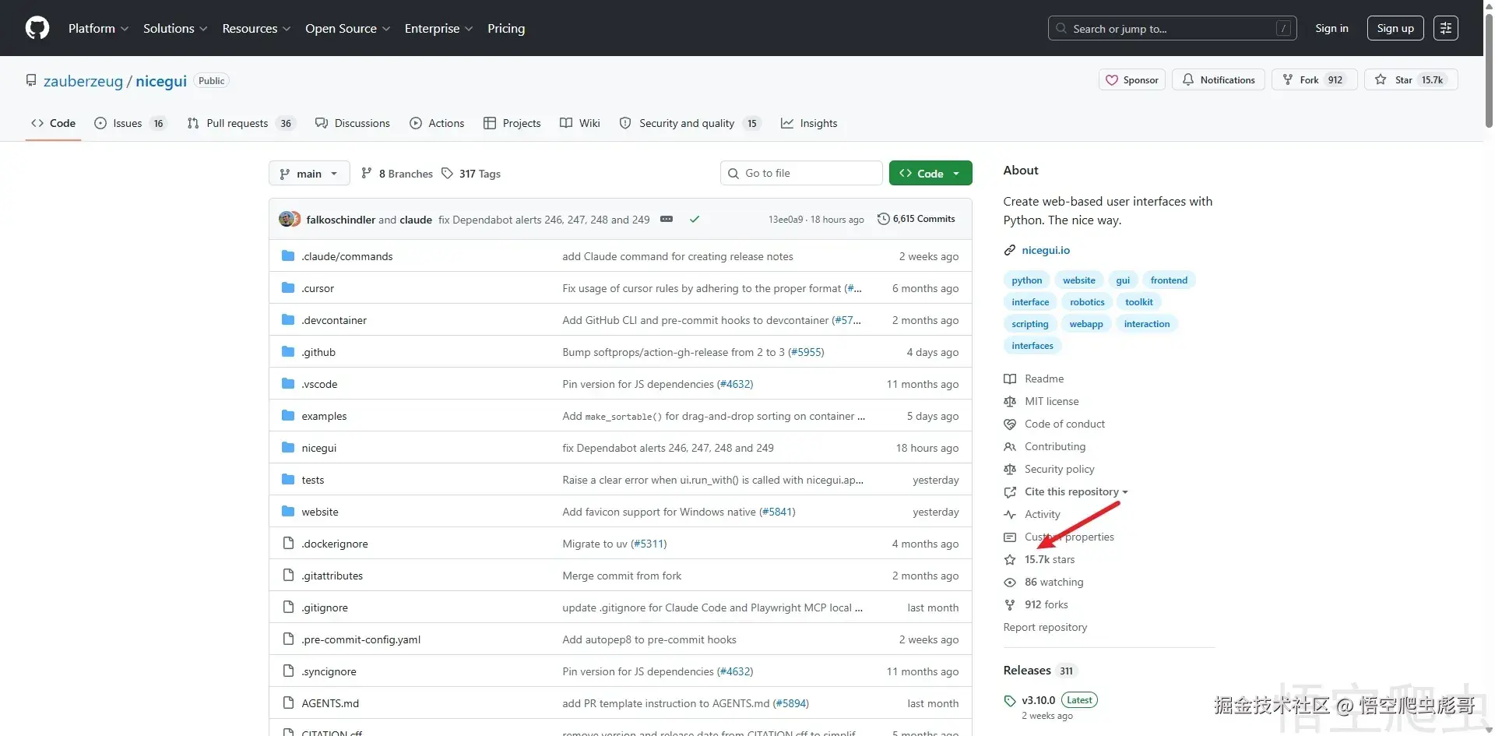
Task: Open the Security policy link
Action: click(1060, 469)
